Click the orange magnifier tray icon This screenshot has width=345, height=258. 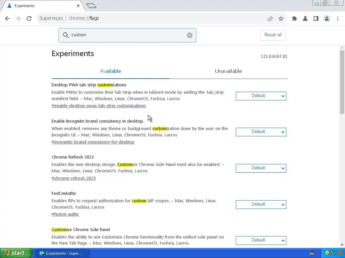coord(340,253)
